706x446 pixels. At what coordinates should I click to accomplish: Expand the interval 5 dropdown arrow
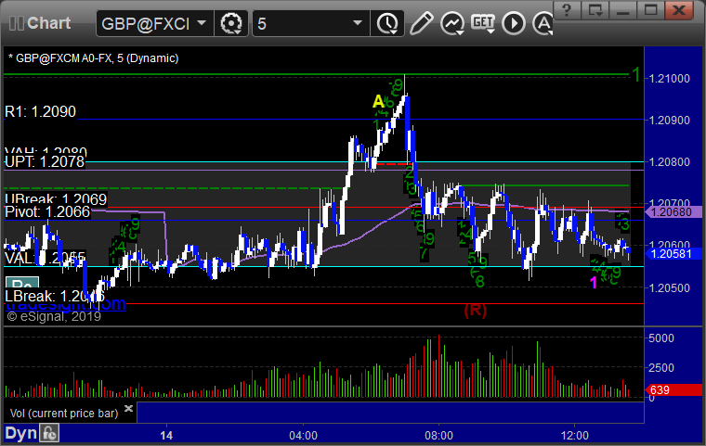[x=358, y=23]
